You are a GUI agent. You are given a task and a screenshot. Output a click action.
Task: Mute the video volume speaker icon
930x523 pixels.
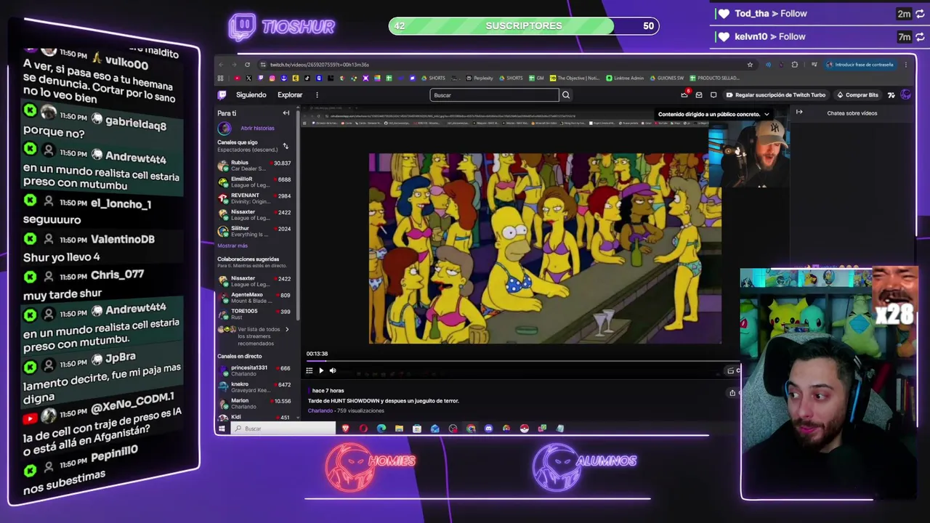(x=333, y=370)
